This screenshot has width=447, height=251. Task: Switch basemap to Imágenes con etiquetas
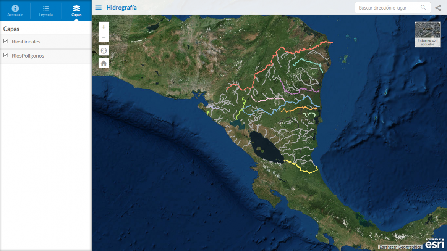pyautogui.click(x=428, y=34)
